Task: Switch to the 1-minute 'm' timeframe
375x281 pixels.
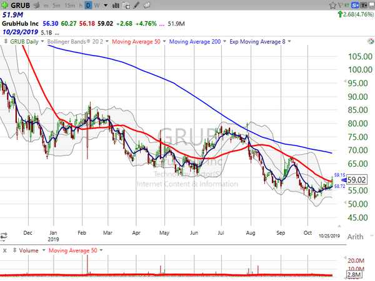Action: [46, 6]
